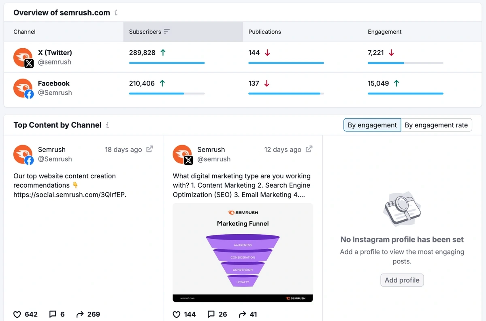Click the Semrush X avatar in top content card

[183, 155]
